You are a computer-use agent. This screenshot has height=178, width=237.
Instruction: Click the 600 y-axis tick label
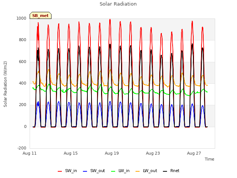23,62
